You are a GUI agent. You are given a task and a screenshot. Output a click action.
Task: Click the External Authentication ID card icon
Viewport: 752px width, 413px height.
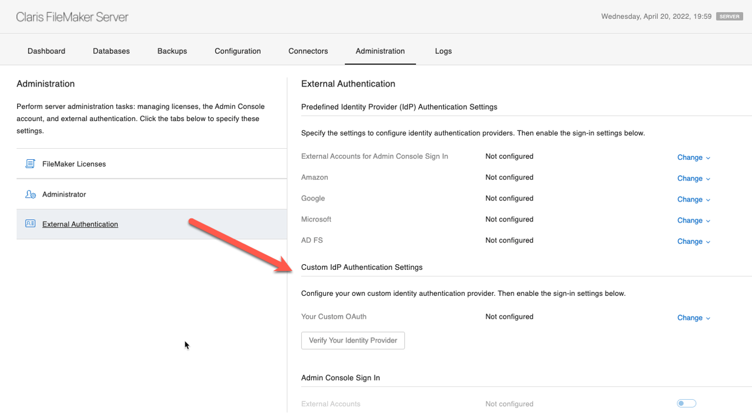click(31, 224)
